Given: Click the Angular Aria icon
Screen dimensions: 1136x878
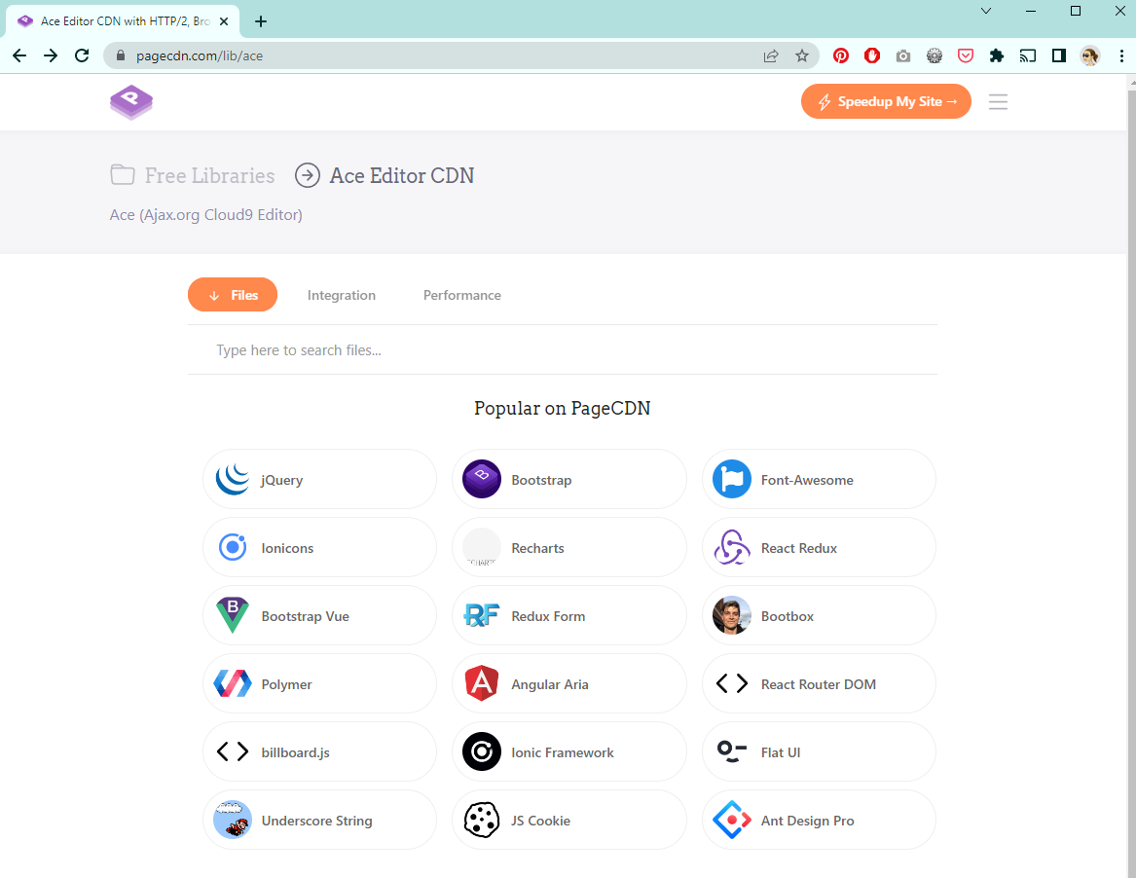Looking at the screenshot, I should point(481,683).
